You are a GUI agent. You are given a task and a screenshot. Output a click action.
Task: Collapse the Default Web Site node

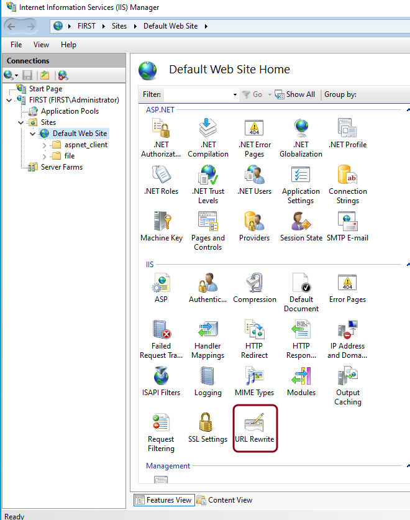click(x=32, y=134)
